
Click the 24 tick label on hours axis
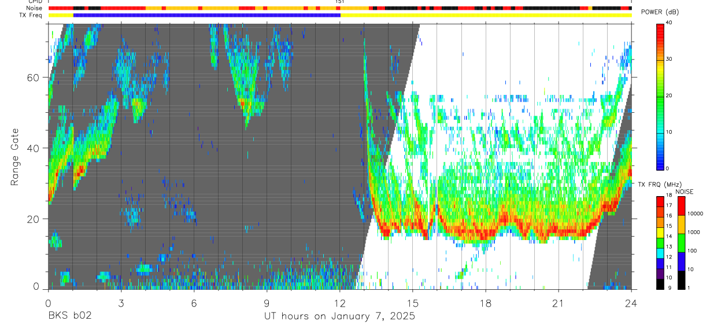click(x=631, y=303)
